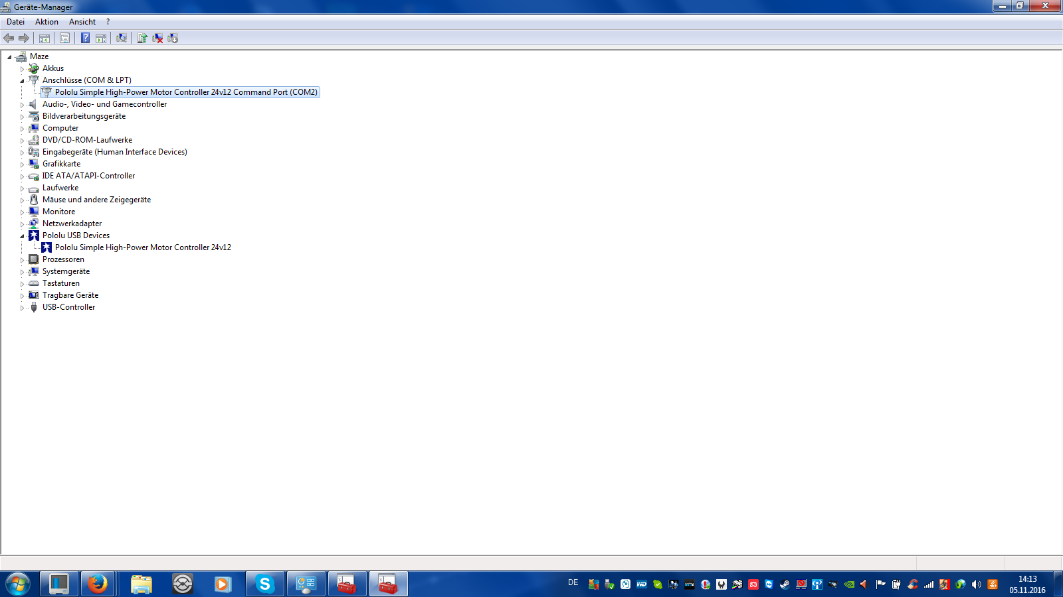The width and height of the screenshot is (1063, 597).
Task: Select the Tastaturen entry
Action: 60,283
